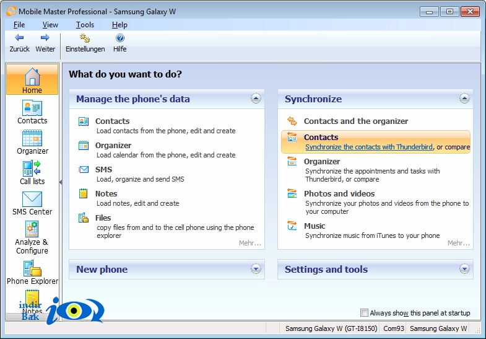Image resolution: width=486 pixels, height=339 pixels.
Task: Expand the Settings and tools panel
Action: [464, 268]
